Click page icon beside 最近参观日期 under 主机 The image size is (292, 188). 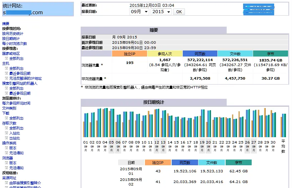click(6, 74)
